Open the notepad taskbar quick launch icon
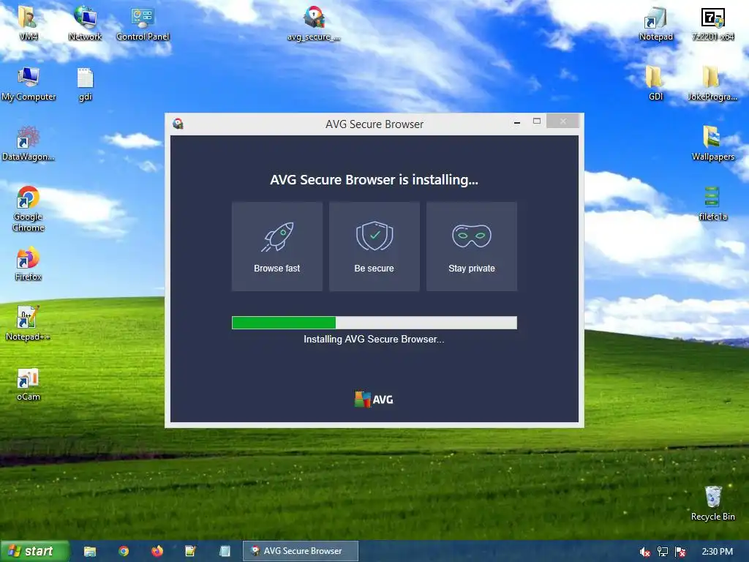The image size is (749, 562). point(225,551)
